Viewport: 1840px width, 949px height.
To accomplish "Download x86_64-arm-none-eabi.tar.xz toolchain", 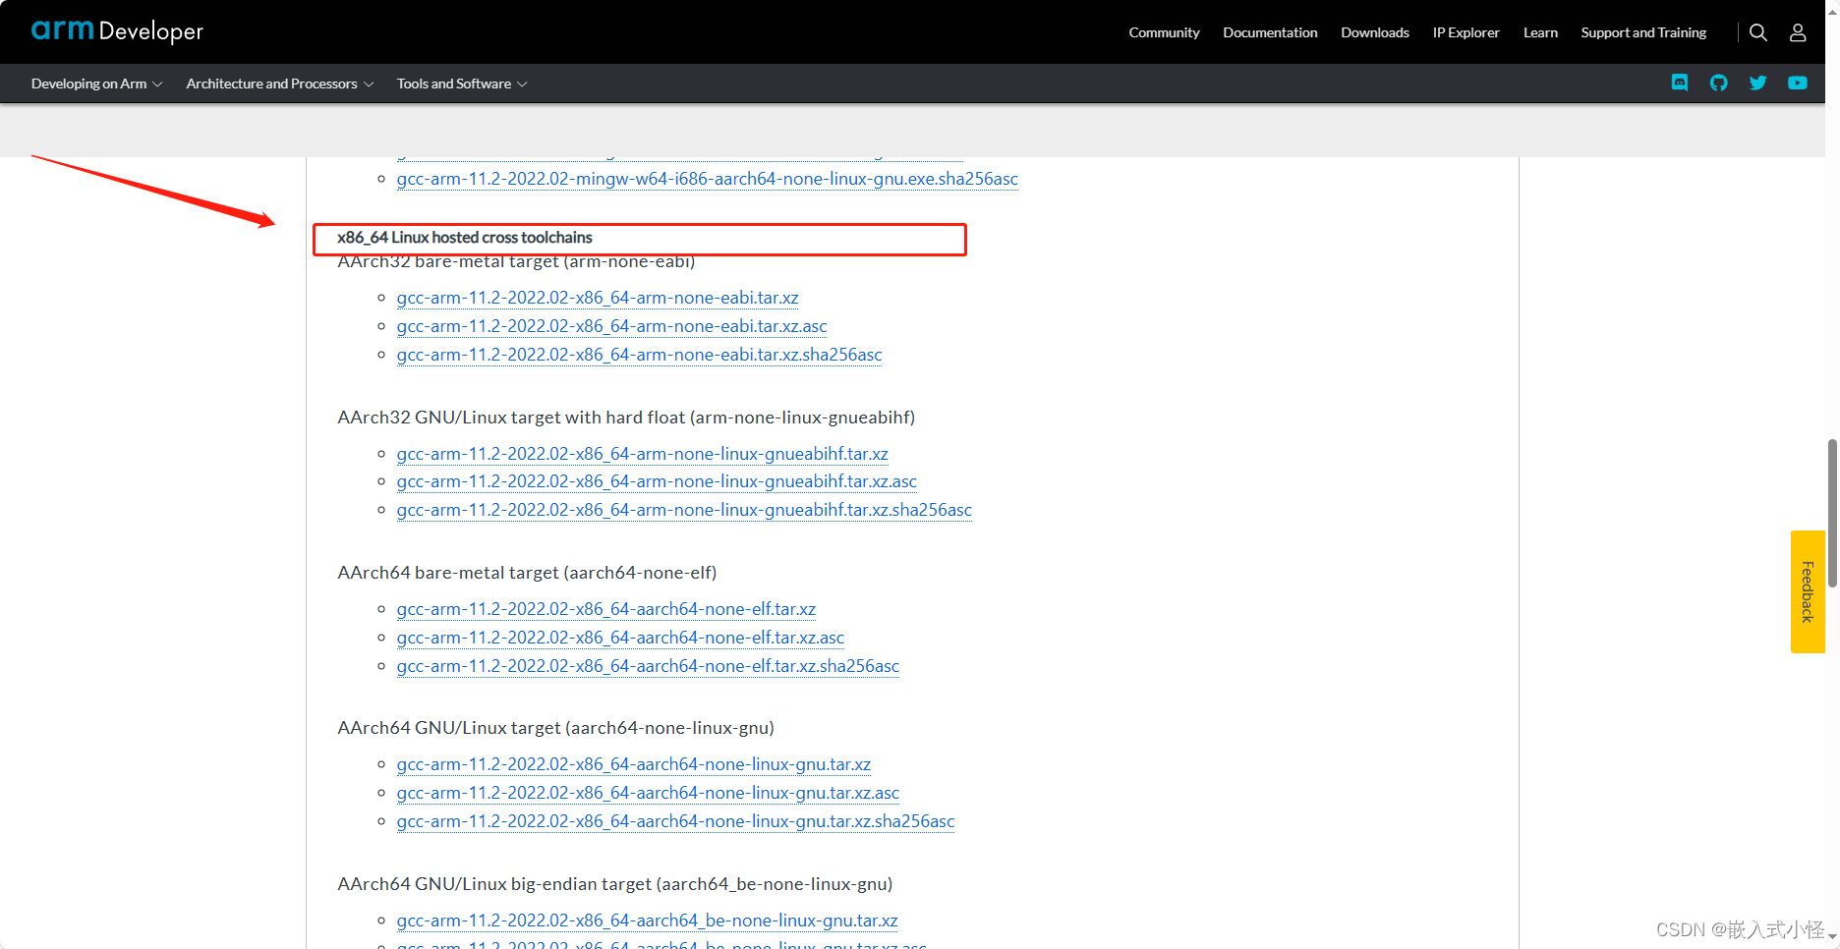I will tap(598, 298).
